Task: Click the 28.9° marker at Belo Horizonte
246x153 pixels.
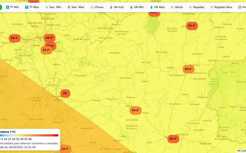Action: click(49, 38)
